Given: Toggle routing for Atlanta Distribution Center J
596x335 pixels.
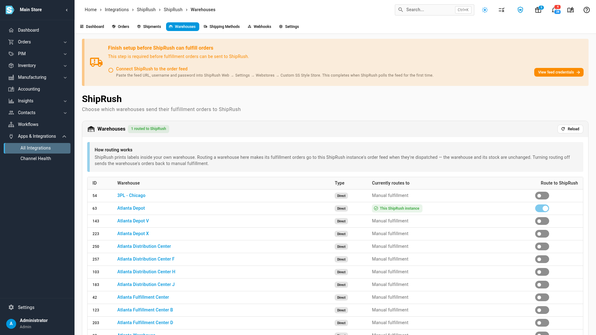Looking at the screenshot, I should click(542, 285).
